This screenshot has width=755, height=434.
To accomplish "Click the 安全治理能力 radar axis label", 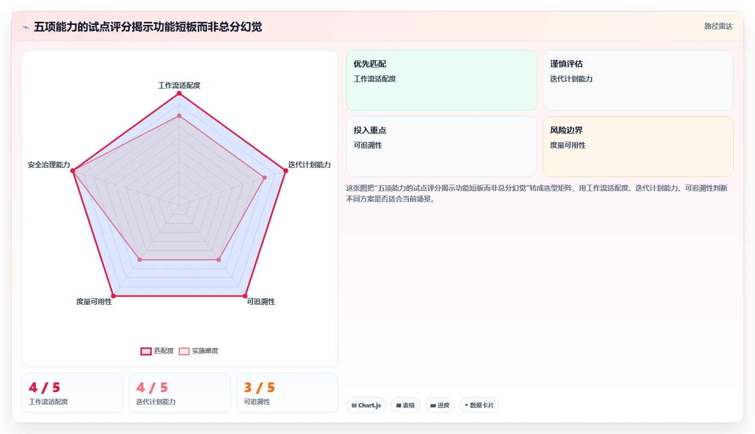I will (49, 165).
